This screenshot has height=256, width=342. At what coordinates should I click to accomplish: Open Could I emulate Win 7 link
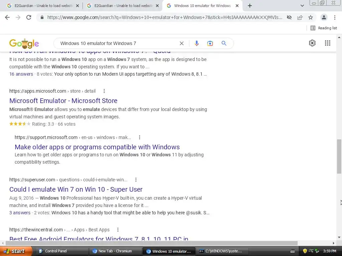click(x=76, y=189)
